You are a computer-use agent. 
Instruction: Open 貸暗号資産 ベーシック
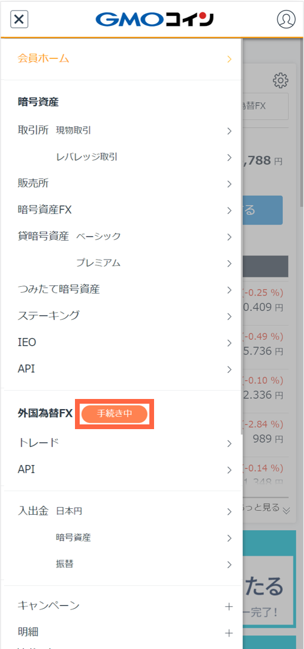click(x=122, y=237)
